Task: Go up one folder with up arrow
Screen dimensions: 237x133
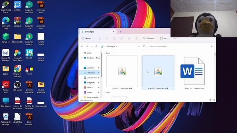Action: tap(96, 47)
